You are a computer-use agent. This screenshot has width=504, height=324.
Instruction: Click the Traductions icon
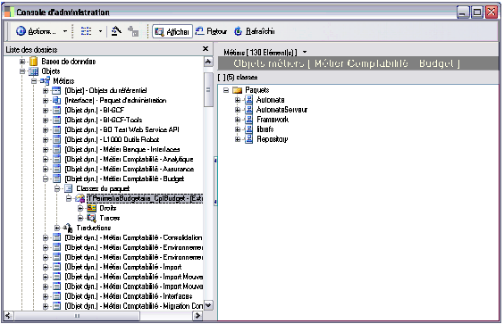(x=68, y=228)
